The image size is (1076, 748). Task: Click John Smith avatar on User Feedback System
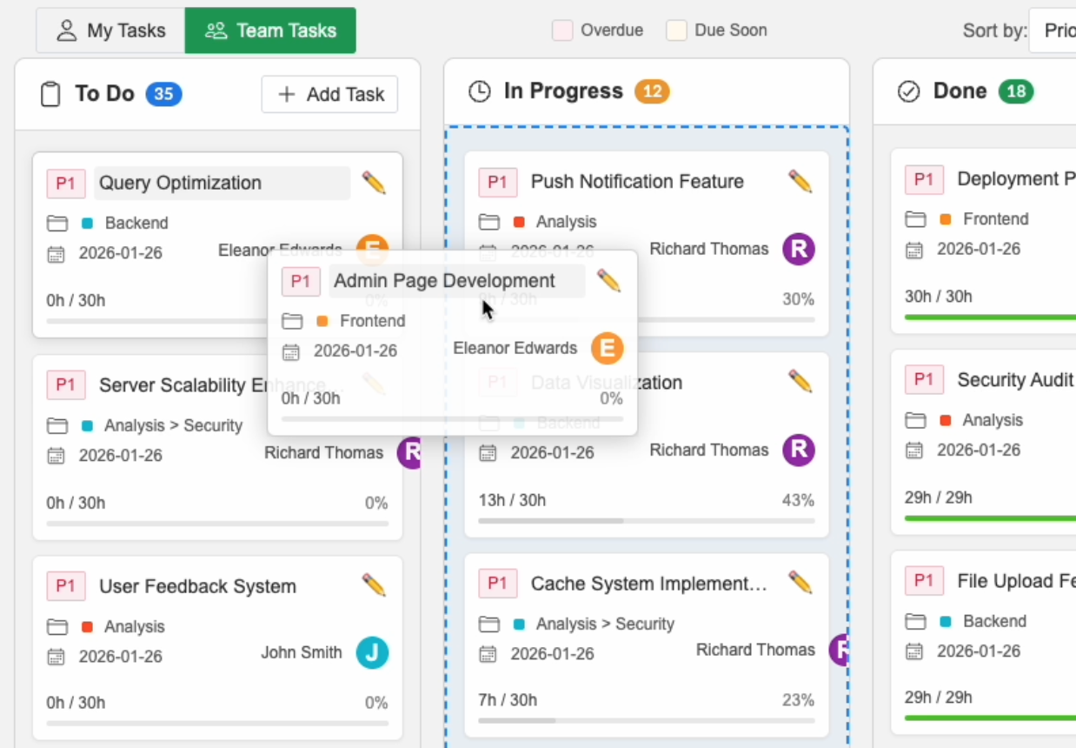[x=372, y=652]
